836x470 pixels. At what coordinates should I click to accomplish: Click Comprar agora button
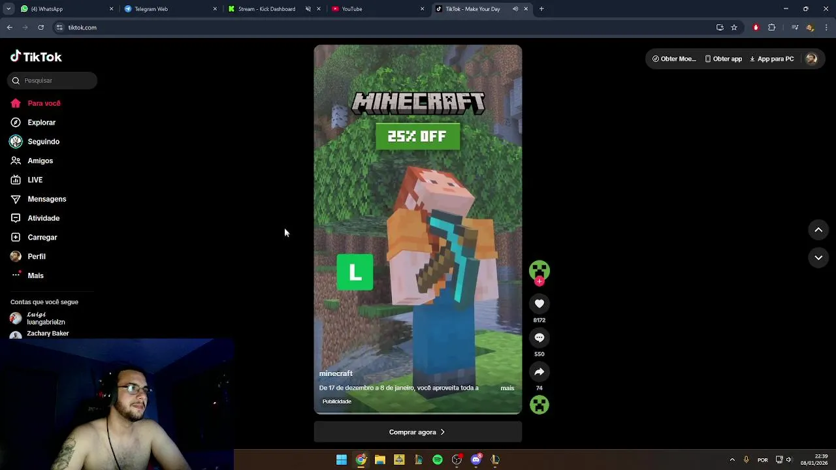(x=417, y=432)
